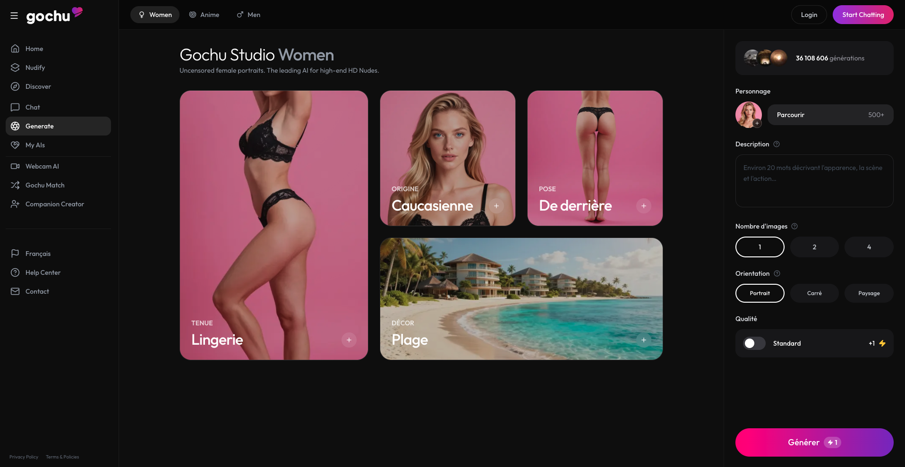Switch to the Men tab

click(248, 15)
